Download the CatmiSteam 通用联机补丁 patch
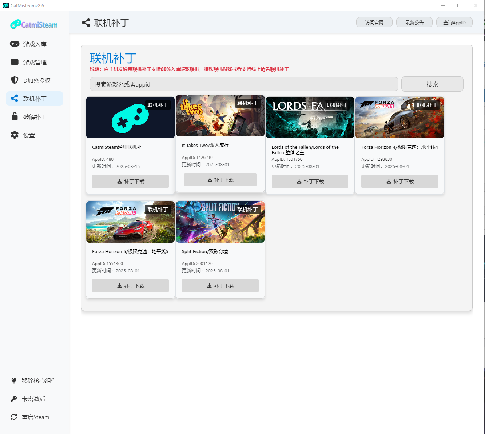Image resolution: width=485 pixels, height=434 pixels. point(130,181)
